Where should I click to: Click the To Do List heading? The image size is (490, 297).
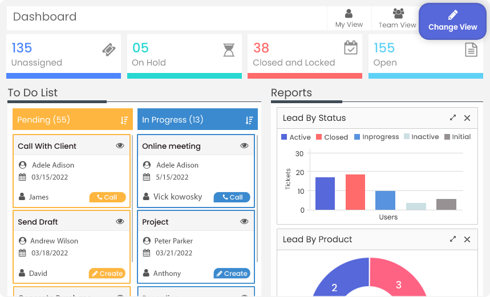click(33, 93)
